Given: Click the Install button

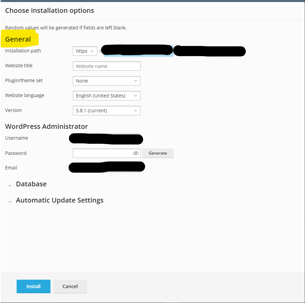Looking at the screenshot, I should 34,286.
